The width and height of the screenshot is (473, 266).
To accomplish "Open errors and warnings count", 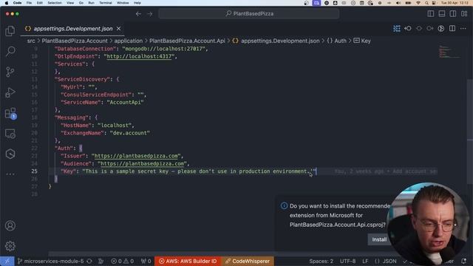I will 122,261.
